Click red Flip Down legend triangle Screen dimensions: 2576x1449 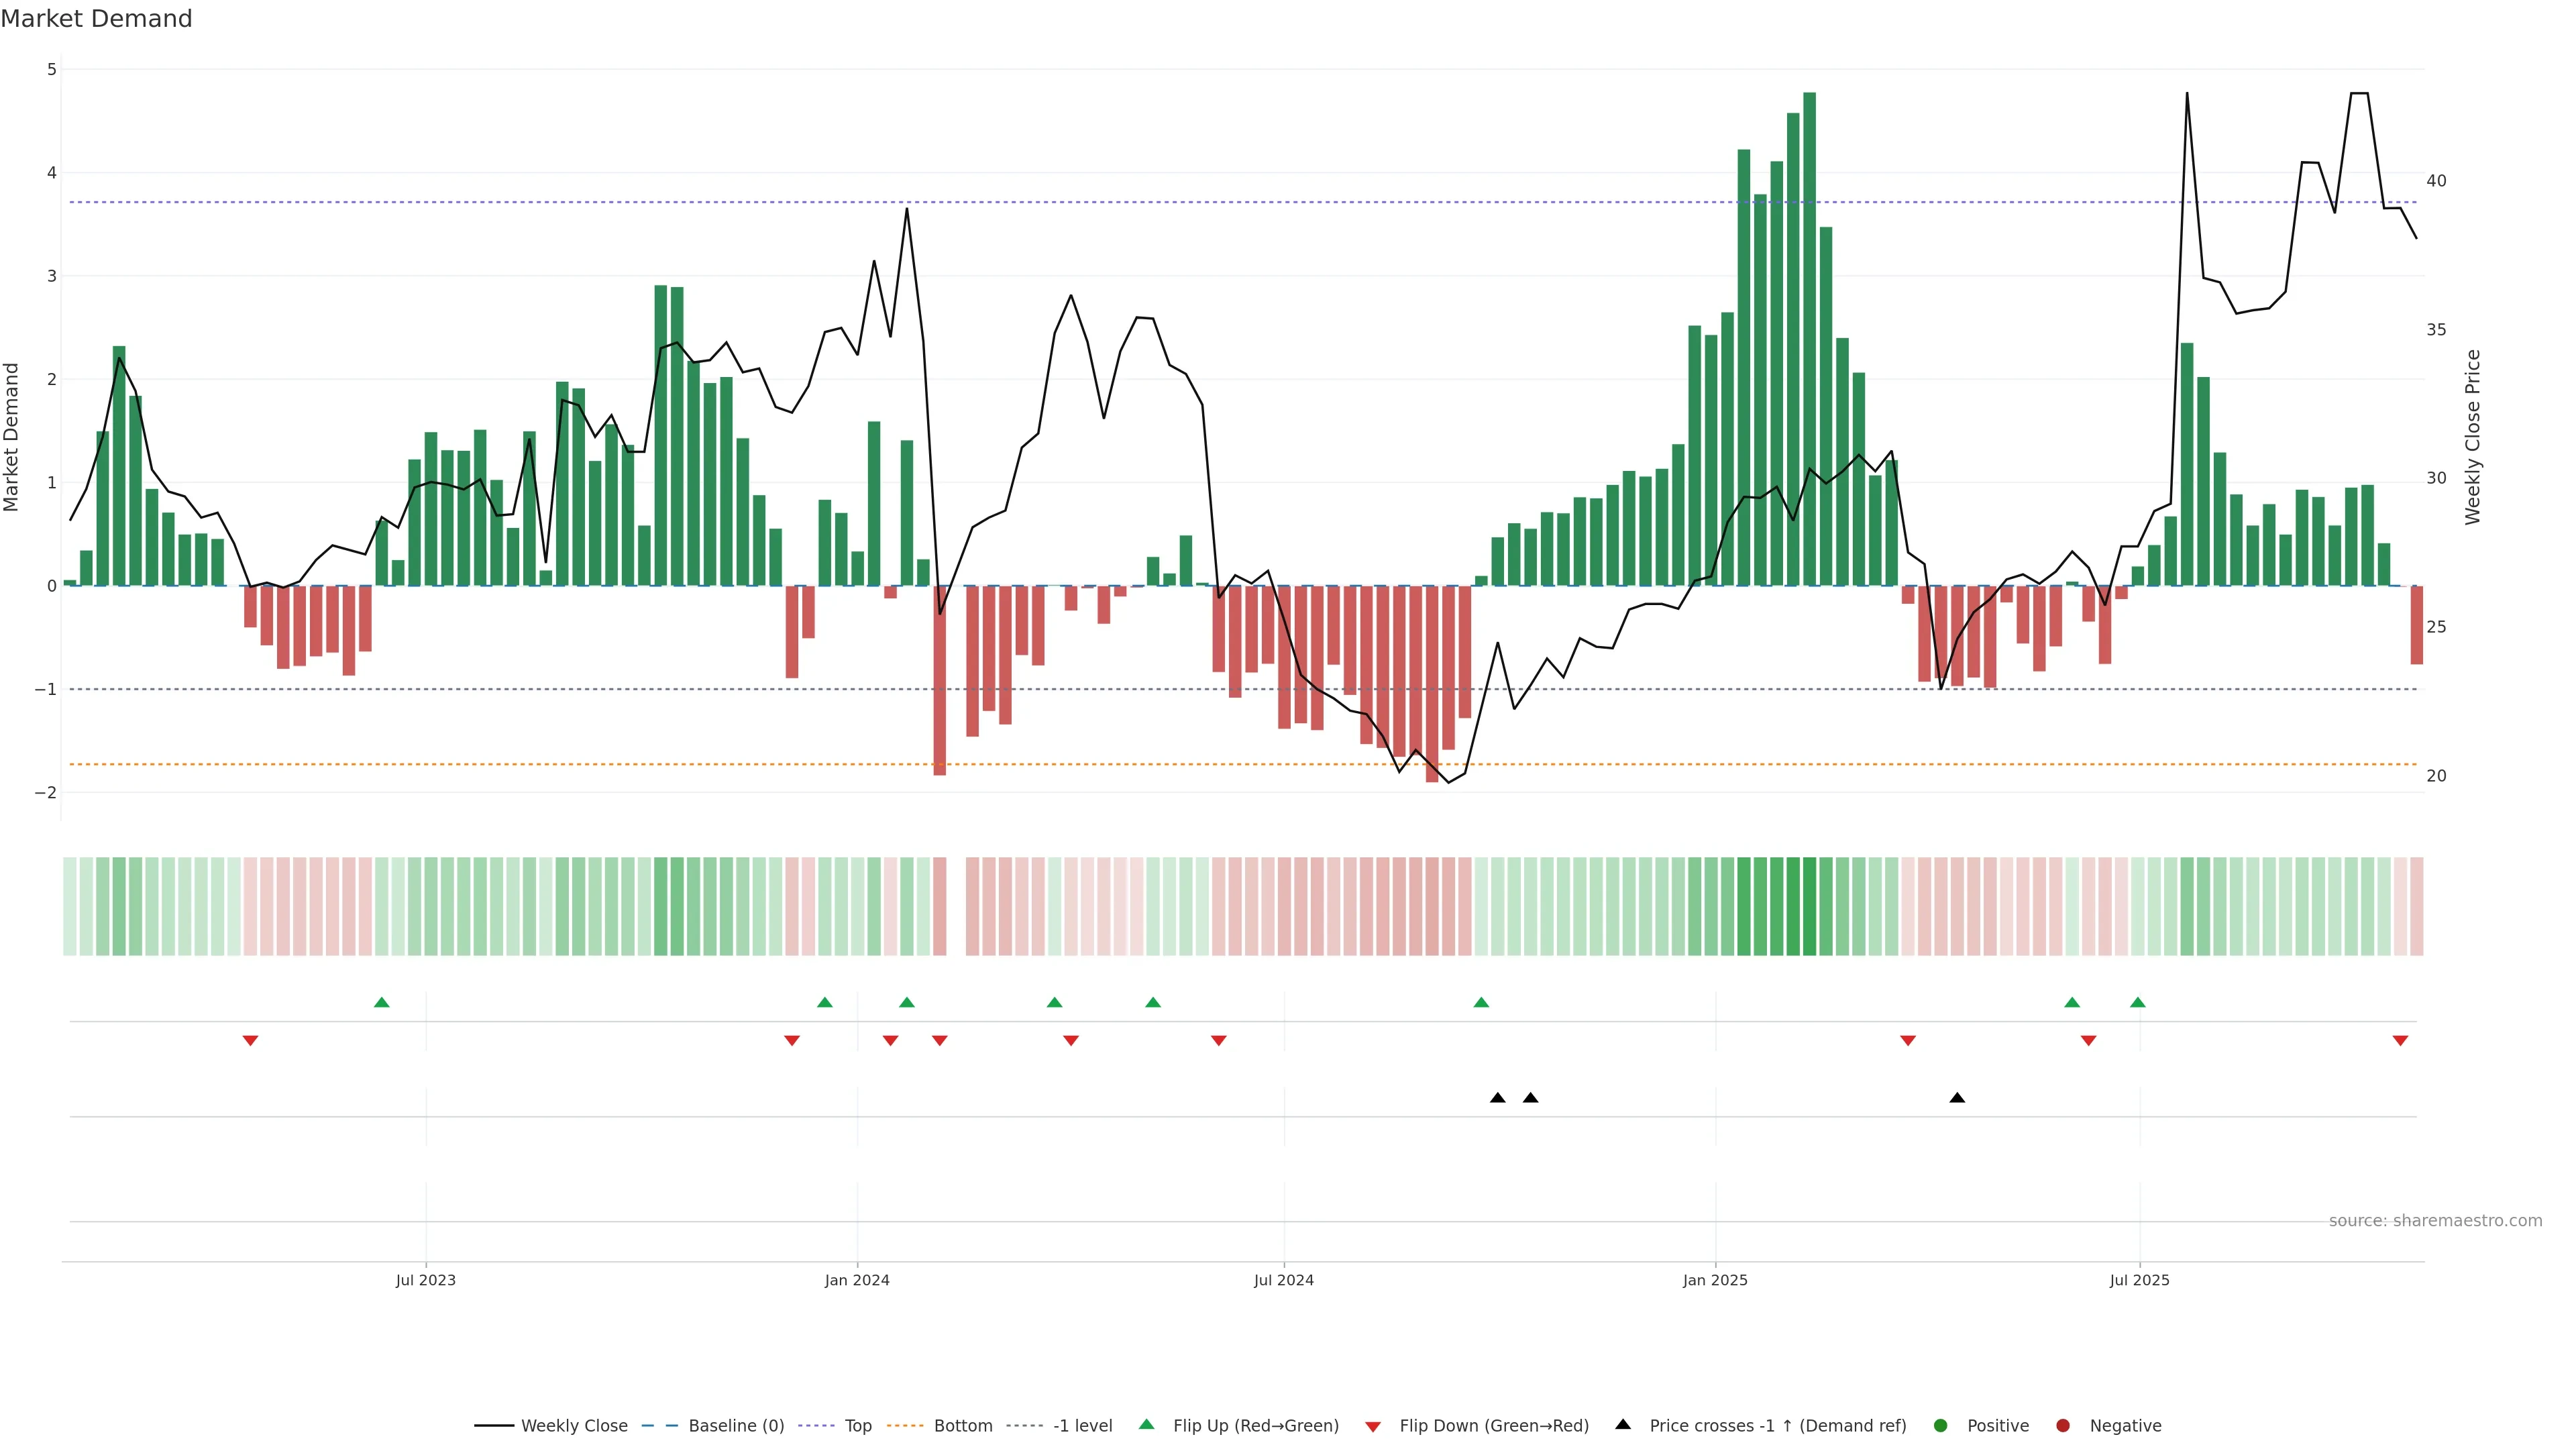click(x=1373, y=1426)
